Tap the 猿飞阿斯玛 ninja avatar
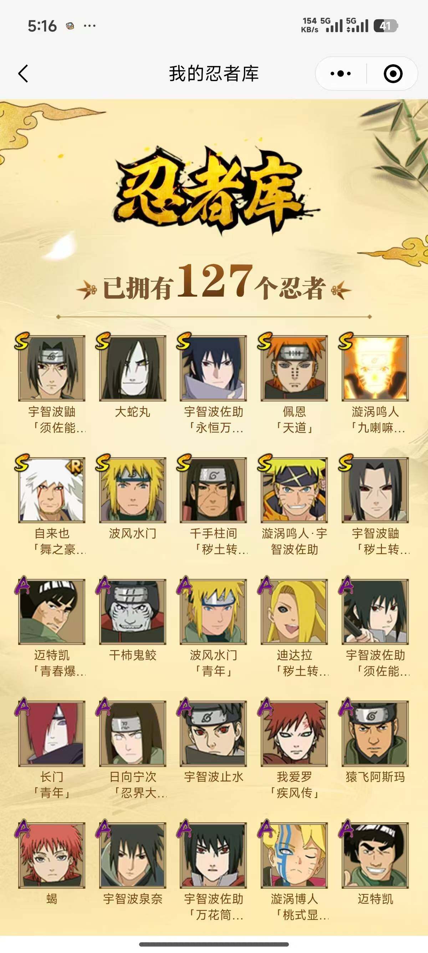The width and height of the screenshot is (428, 953). [x=375, y=733]
